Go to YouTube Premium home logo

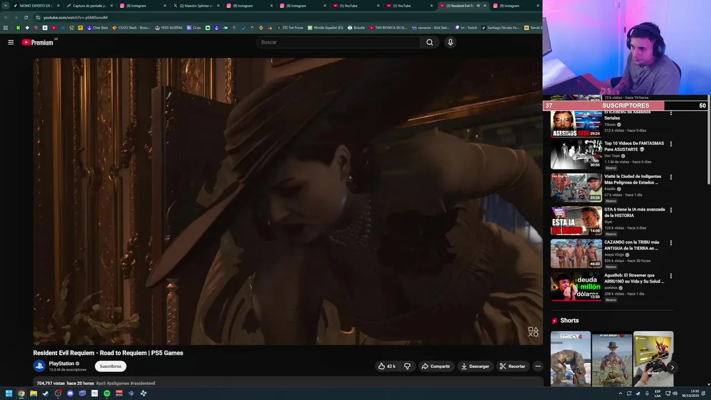(38, 42)
